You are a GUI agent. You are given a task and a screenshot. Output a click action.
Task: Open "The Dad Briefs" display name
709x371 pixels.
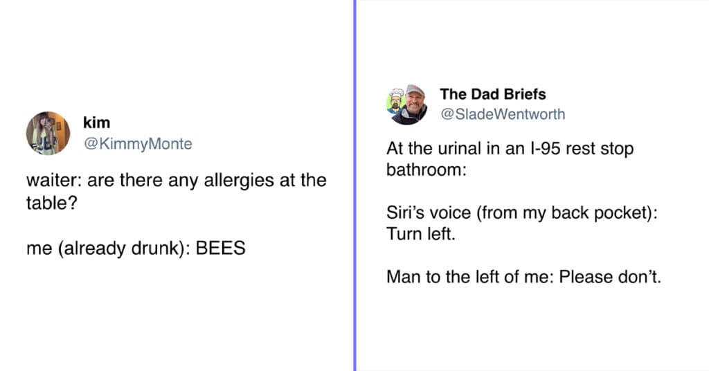[493, 94]
